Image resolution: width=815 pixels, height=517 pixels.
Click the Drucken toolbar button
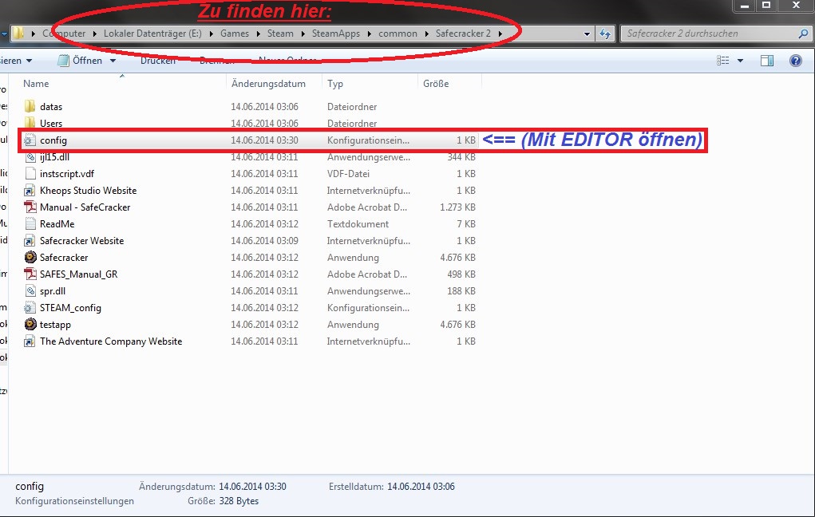pos(157,61)
